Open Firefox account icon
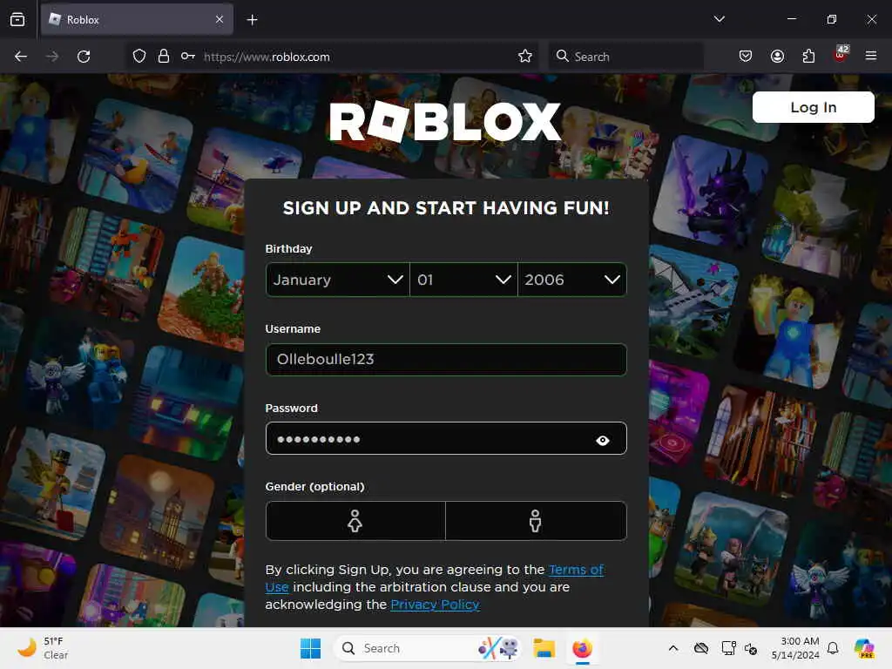The image size is (892, 669). 777,56
